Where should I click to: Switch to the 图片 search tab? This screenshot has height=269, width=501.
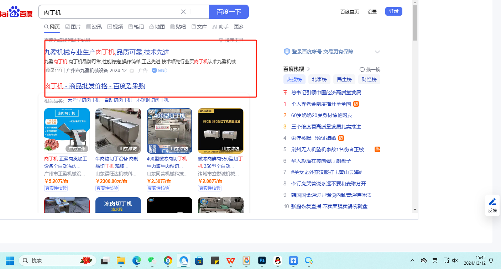[x=73, y=27]
